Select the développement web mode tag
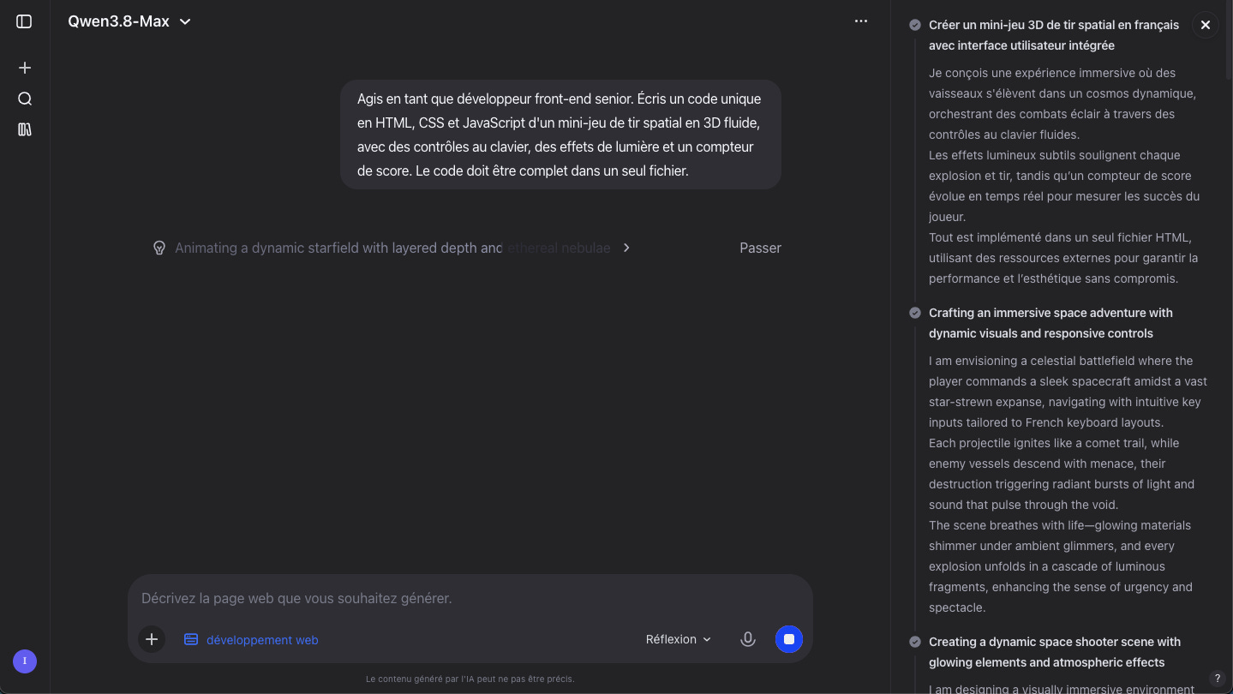Viewport: 1233px width, 694px height. tap(251, 639)
